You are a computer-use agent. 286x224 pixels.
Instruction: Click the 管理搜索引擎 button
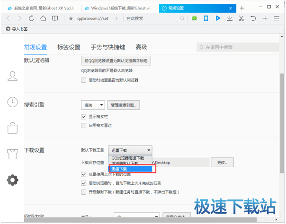124,105
